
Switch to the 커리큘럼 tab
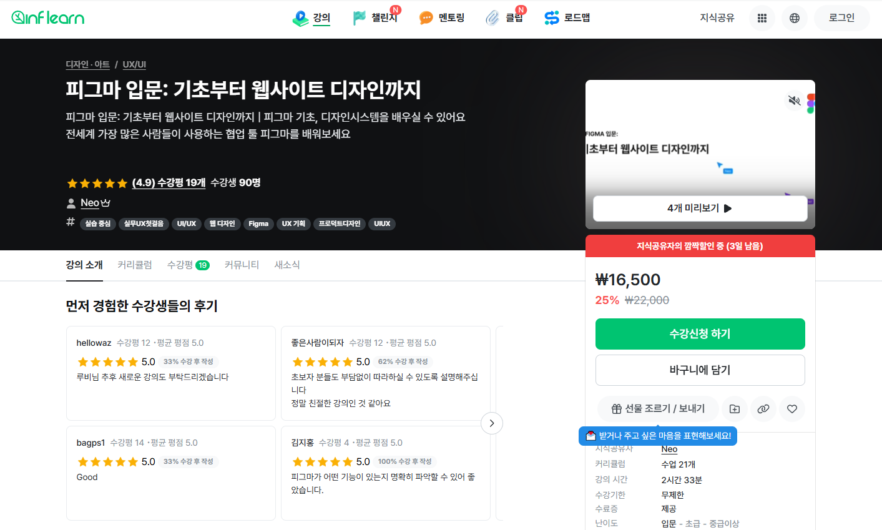135,265
